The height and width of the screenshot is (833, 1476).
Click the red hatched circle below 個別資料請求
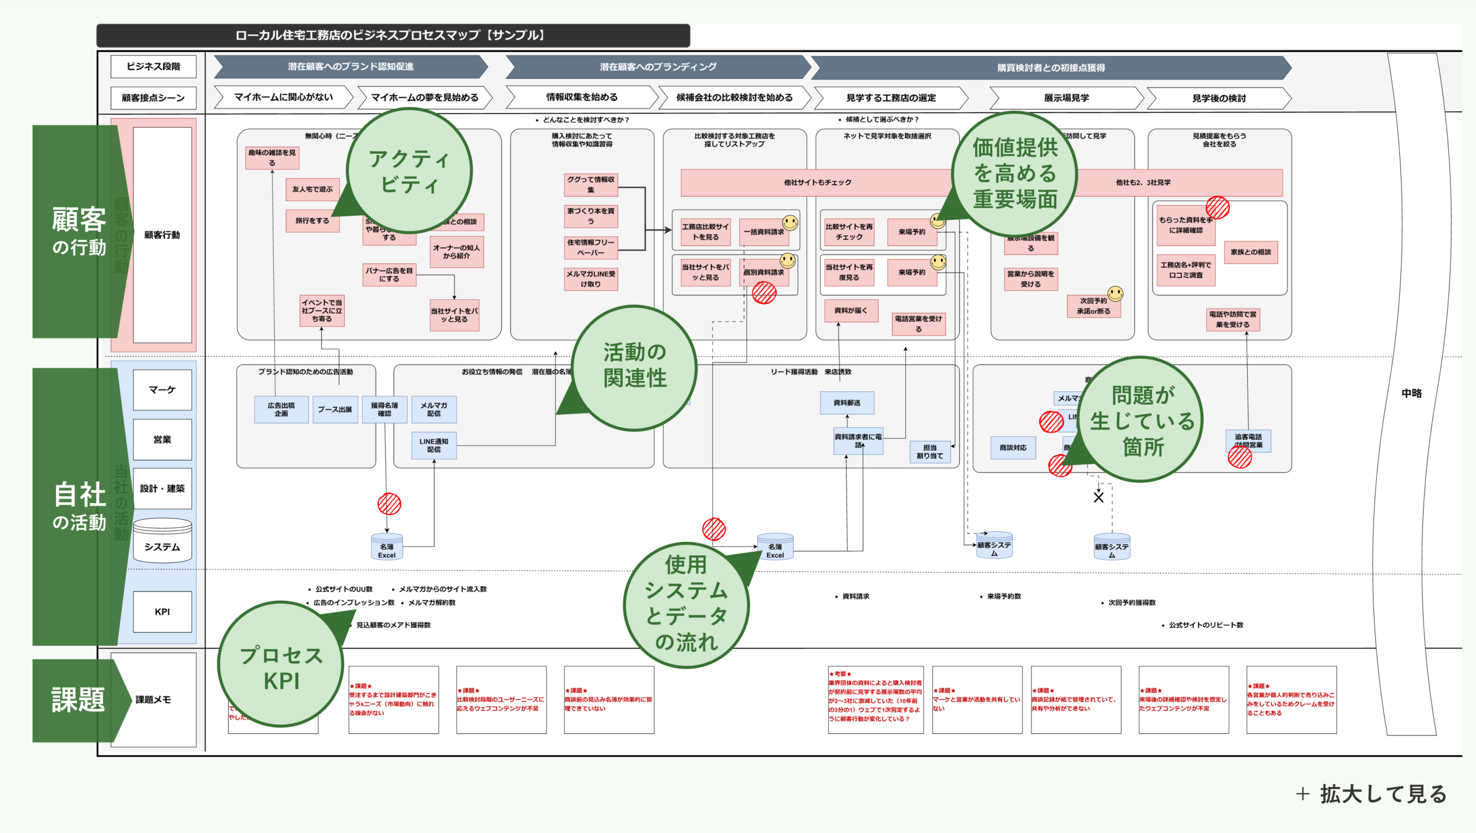click(x=764, y=293)
